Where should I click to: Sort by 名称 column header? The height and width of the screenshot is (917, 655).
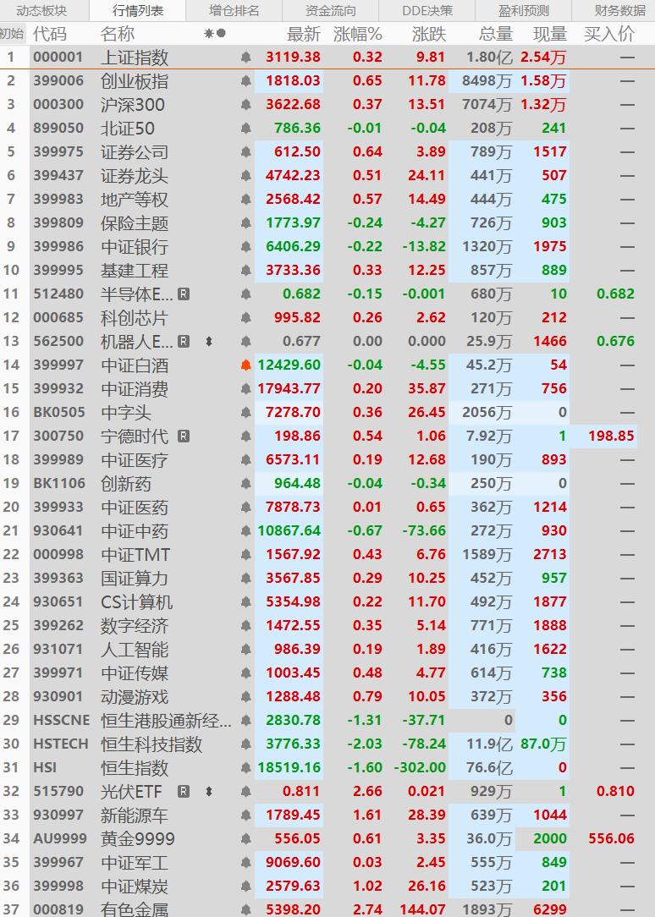click(x=118, y=34)
